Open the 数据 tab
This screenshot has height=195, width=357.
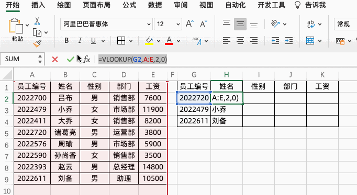coord(155,5)
